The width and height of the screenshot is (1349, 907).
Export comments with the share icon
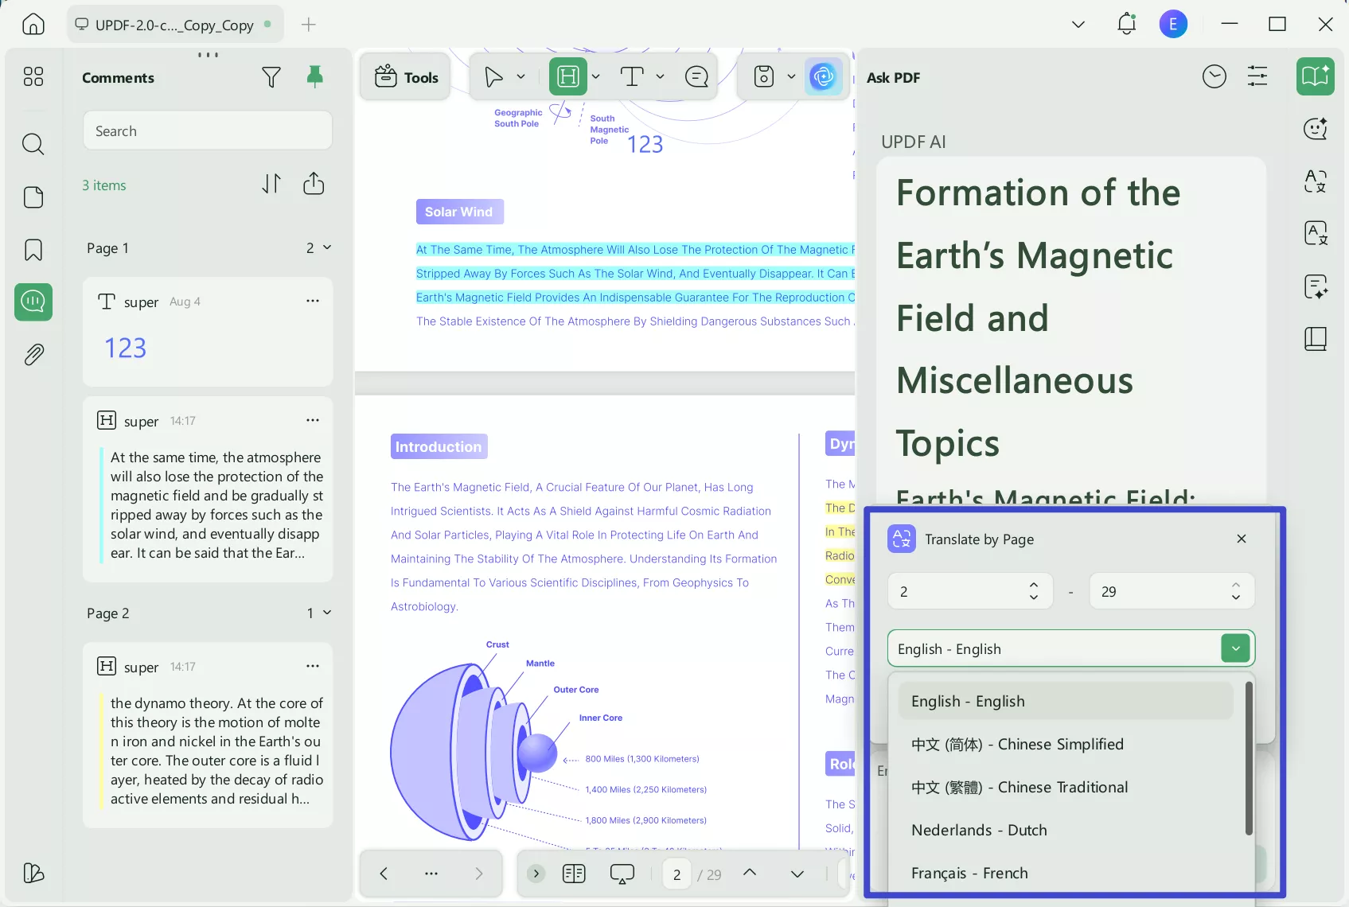point(314,184)
